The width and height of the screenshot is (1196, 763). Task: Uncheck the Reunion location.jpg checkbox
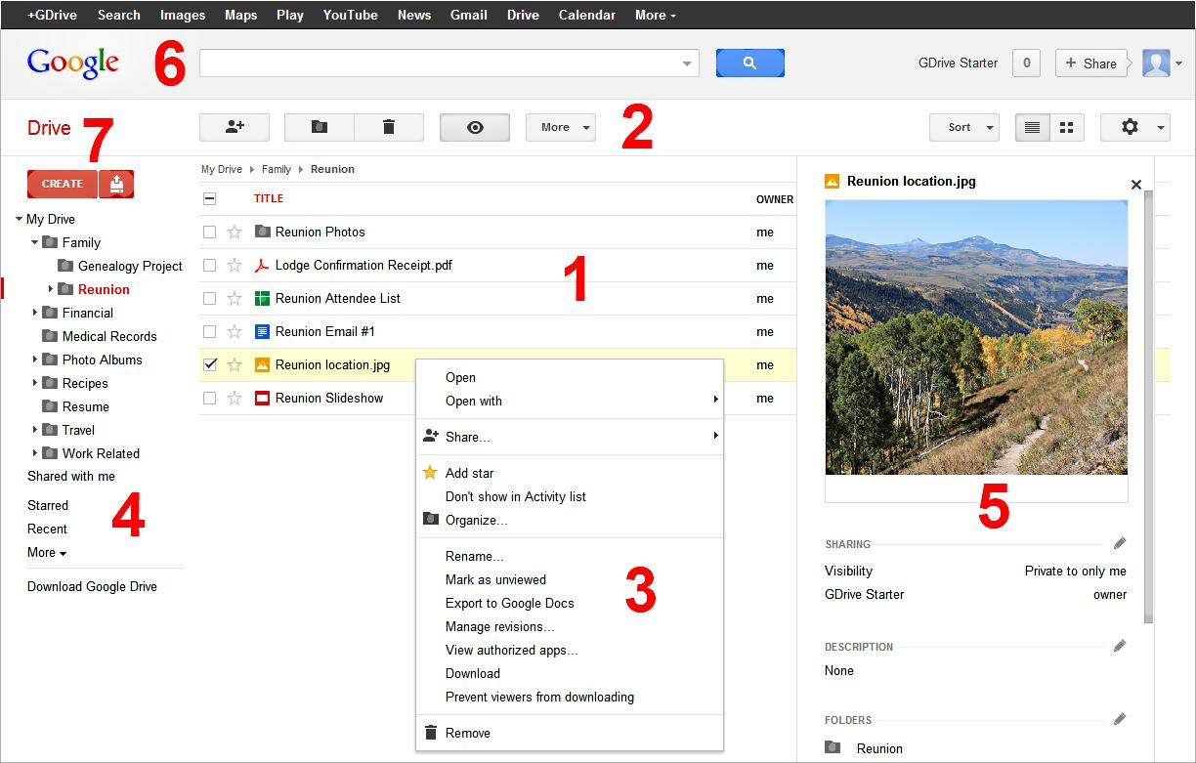click(209, 364)
